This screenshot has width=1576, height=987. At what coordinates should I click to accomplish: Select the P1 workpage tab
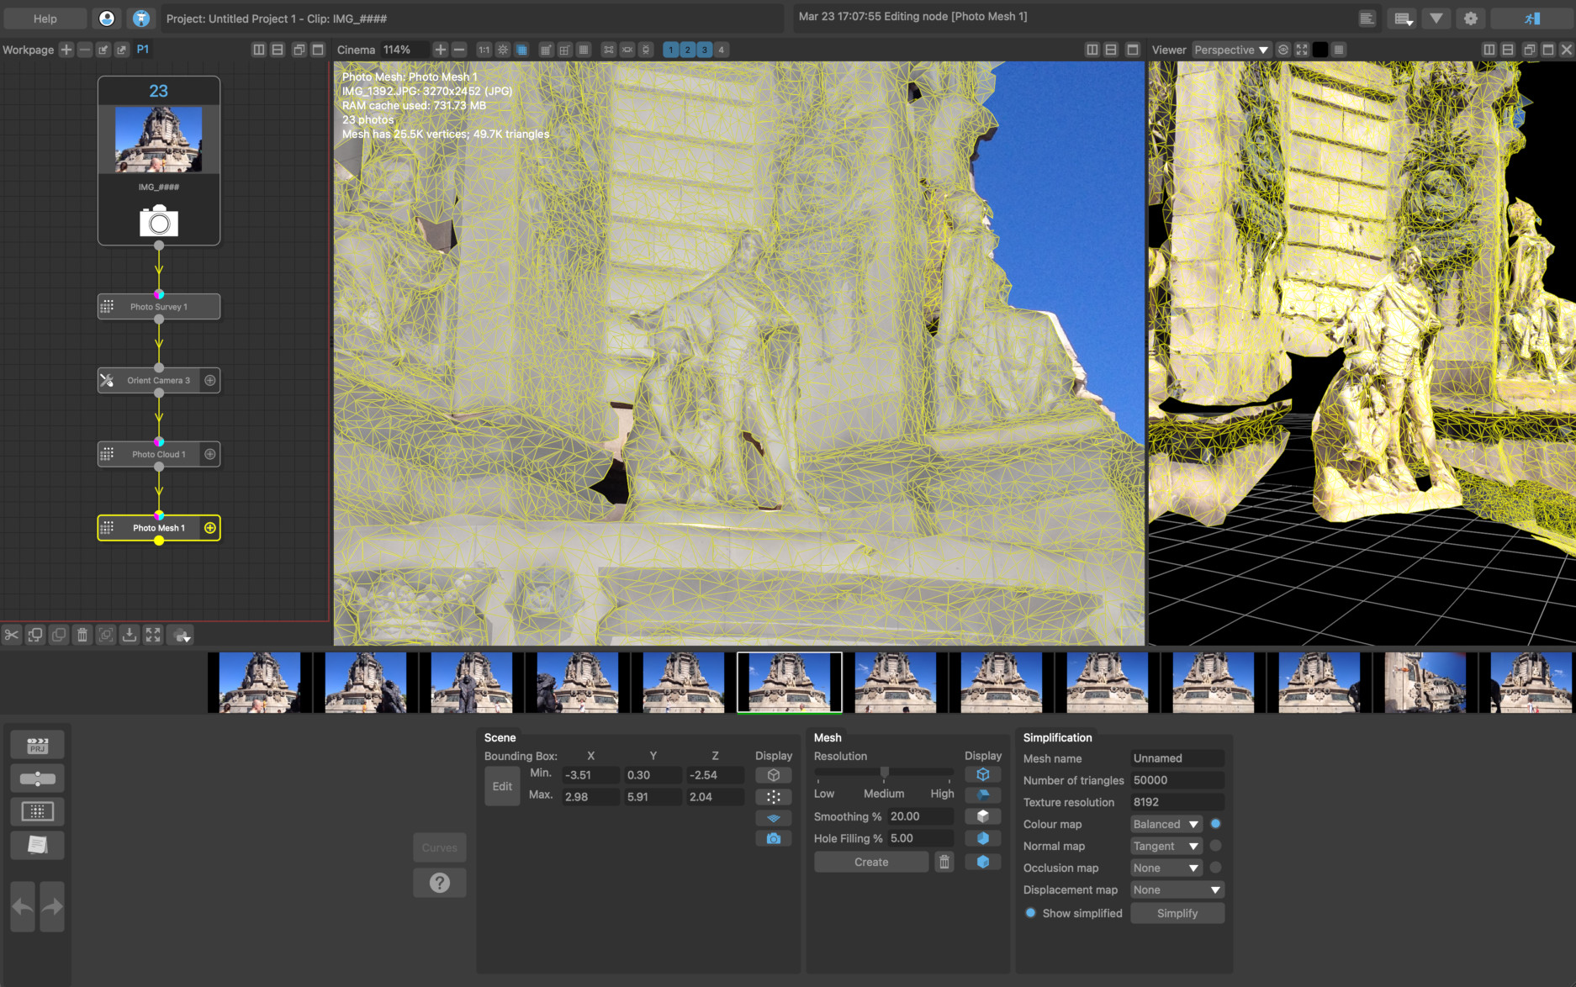click(x=143, y=50)
